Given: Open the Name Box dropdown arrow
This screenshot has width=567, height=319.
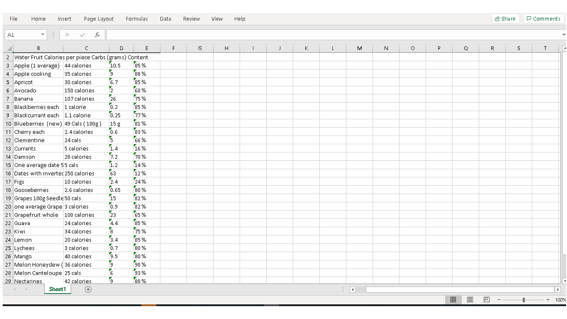Looking at the screenshot, I should 43,35.
